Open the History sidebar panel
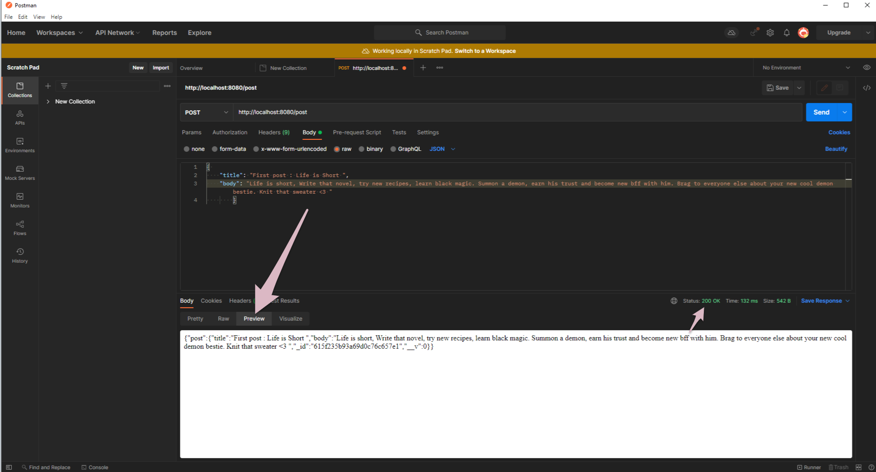This screenshot has width=876, height=472. click(20, 256)
